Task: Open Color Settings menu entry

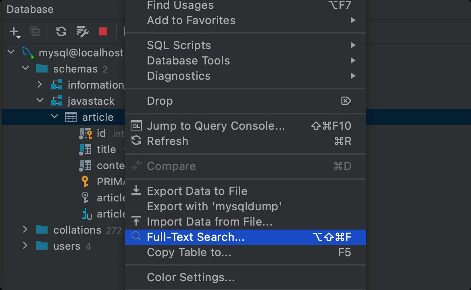Action: 191,278
